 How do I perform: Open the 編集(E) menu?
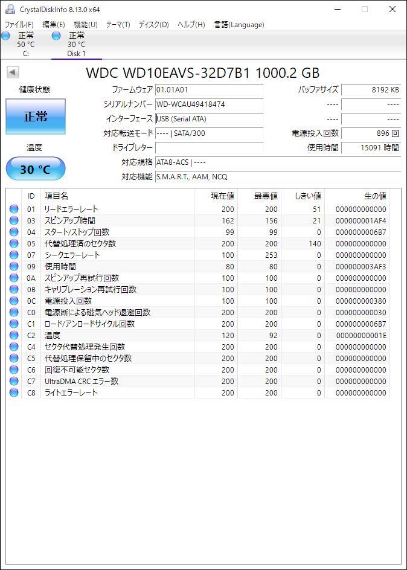click(53, 25)
